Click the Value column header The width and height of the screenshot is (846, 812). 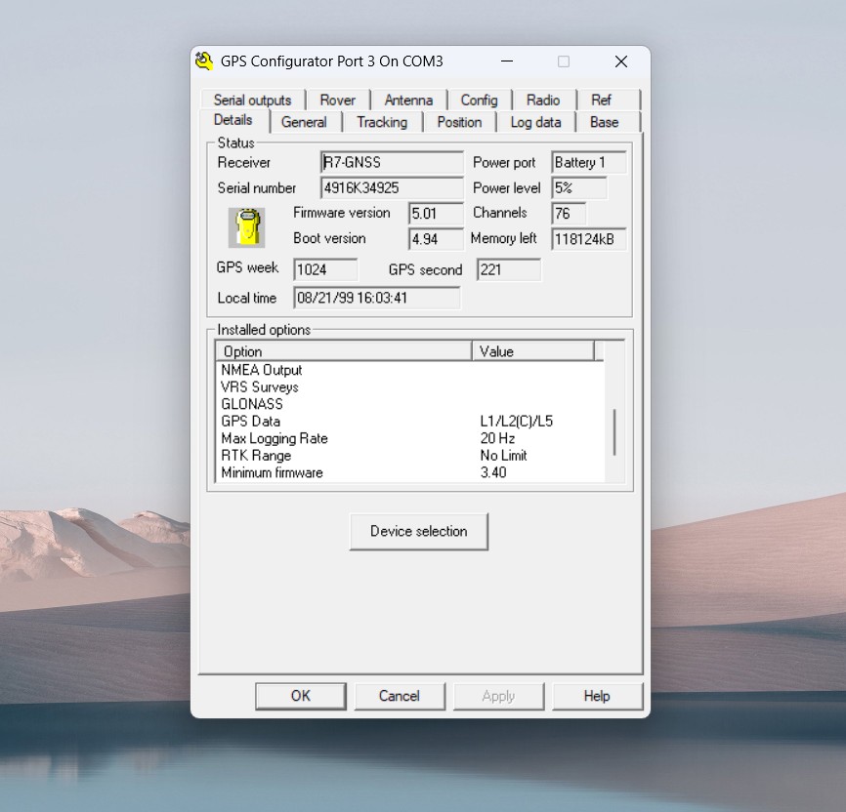532,351
